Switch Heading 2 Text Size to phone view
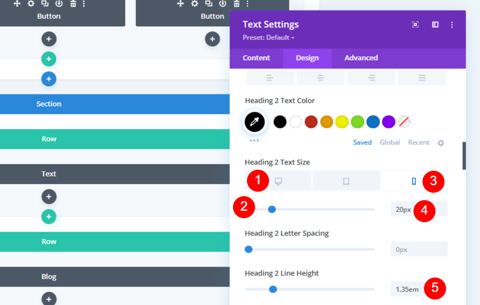 click(x=413, y=181)
